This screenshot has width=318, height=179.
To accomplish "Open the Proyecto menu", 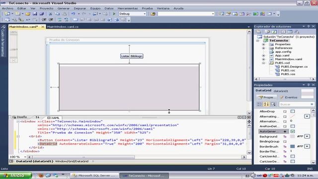I will click(x=46, y=8).
